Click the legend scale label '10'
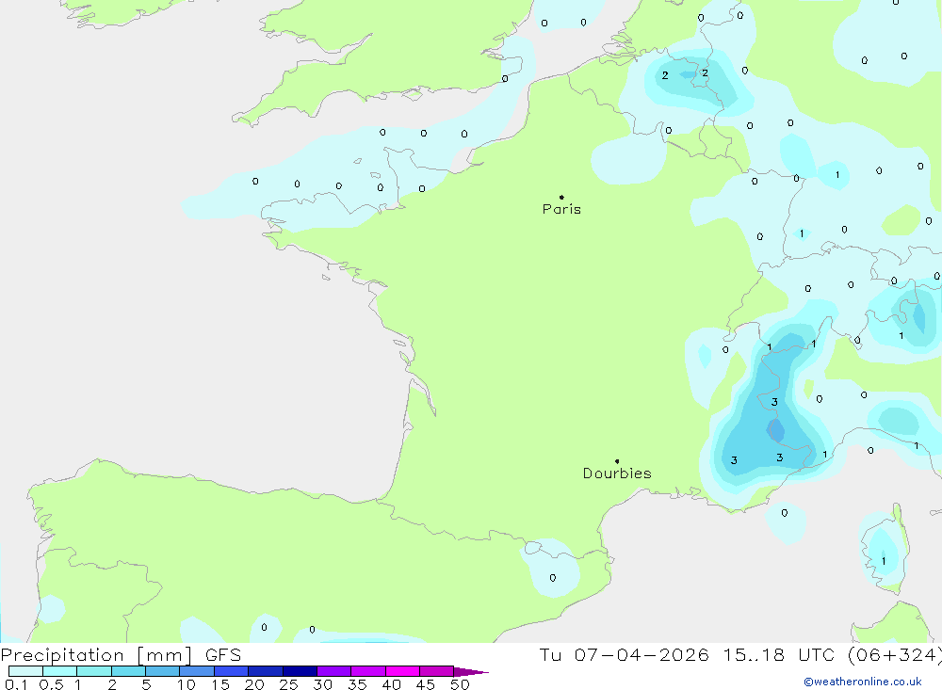This screenshot has height=690, width=942. [187, 684]
